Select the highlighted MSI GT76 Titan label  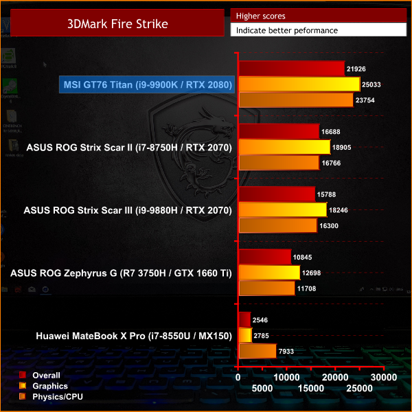[147, 84]
